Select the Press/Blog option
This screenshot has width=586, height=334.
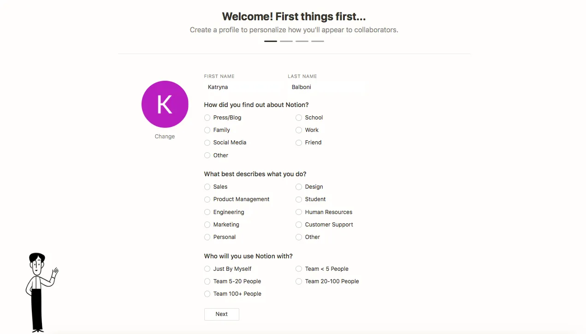[207, 117]
